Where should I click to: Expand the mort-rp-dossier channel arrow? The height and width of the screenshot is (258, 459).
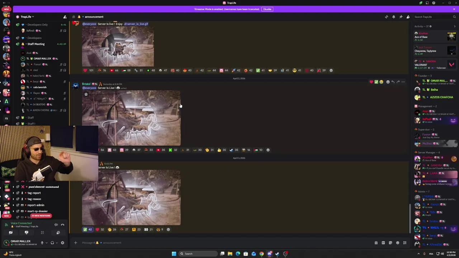pos(13,211)
